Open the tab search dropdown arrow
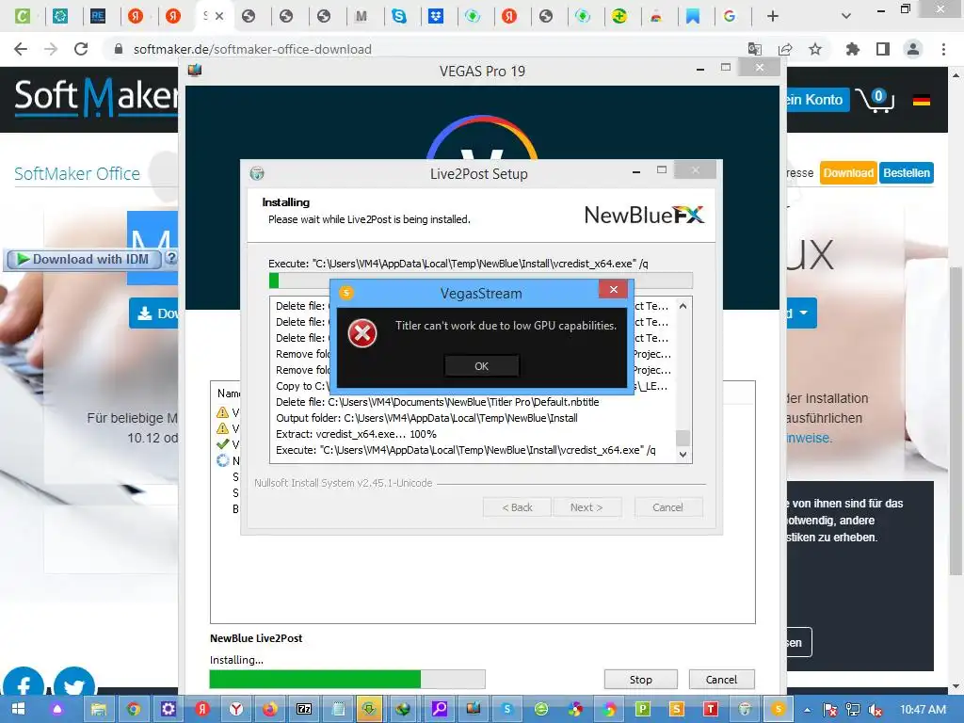Screen dimensions: 964x723 click(x=846, y=16)
